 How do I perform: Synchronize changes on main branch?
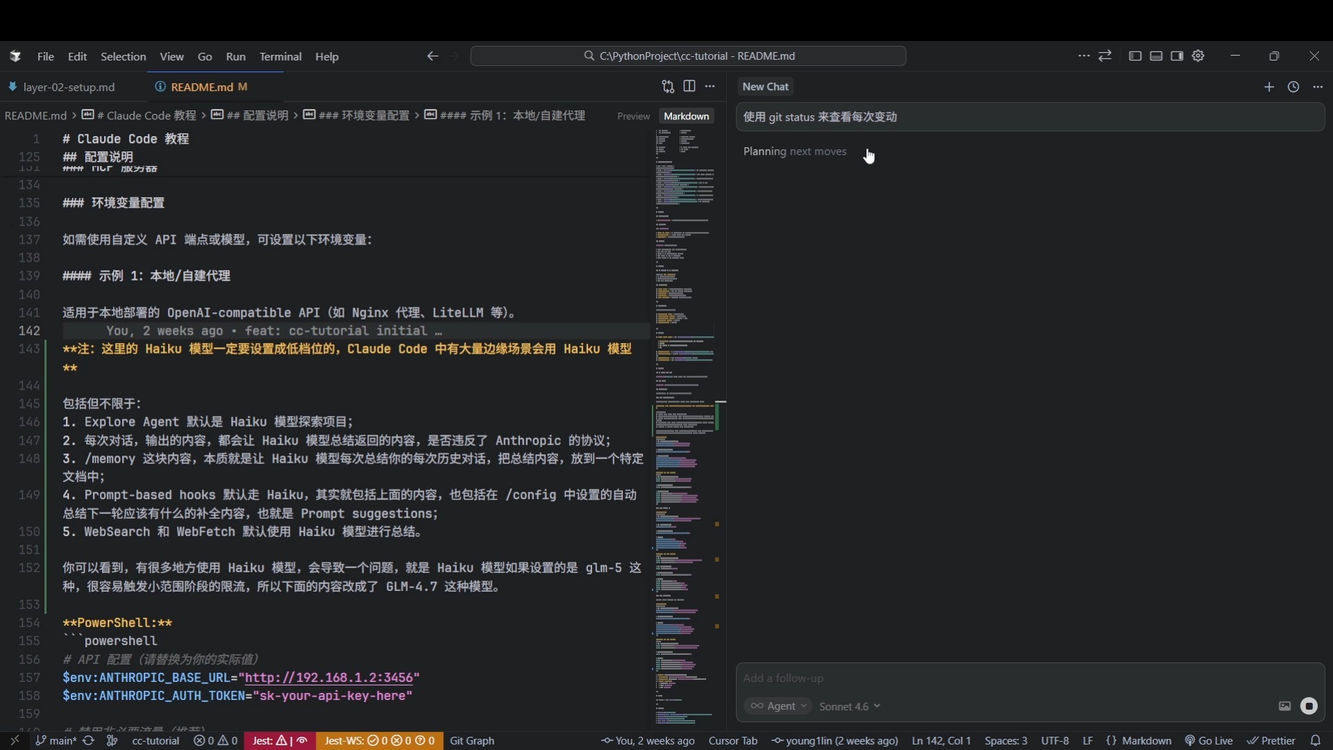tap(88, 741)
